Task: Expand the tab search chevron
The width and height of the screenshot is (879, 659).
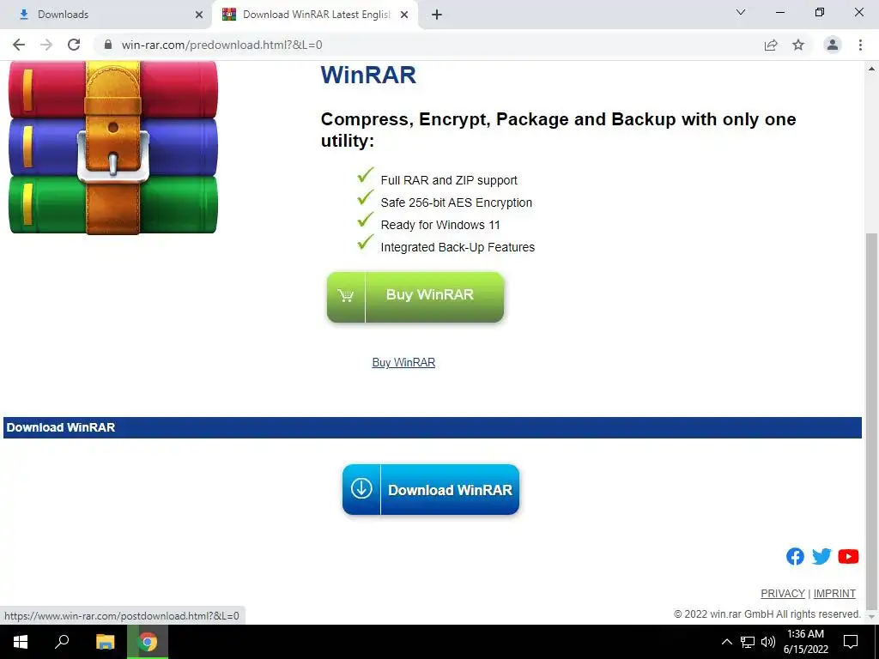Action: click(741, 12)
